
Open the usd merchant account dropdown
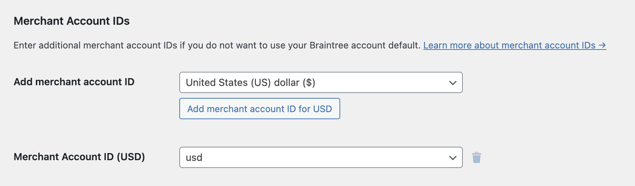pos(320,157)
